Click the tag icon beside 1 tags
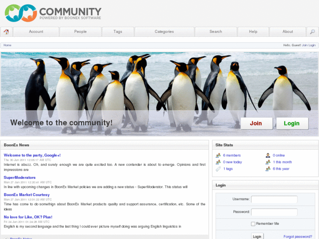The width and height of the screenshot is (319, 239). pos(218,169)
